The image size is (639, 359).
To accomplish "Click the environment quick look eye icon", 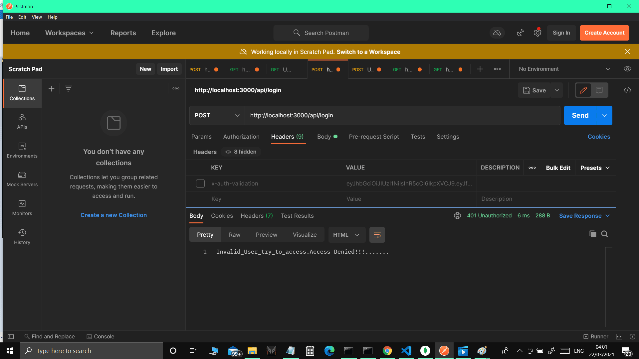I will (627, 69).
